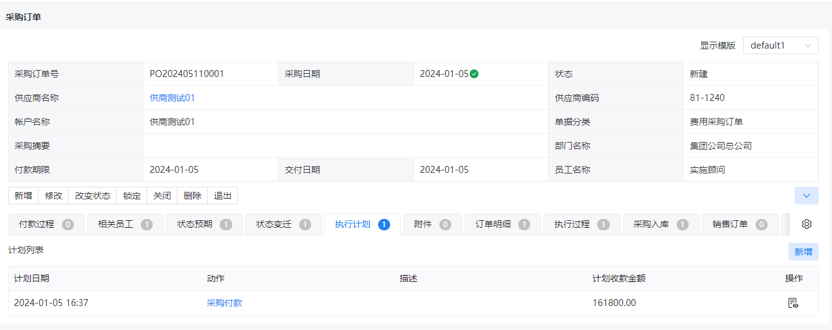Image resolution: width=832 pixels, height=330 pixels.
Task: Click the 删除 toolbar button
Action: click(x=193, y=196)
